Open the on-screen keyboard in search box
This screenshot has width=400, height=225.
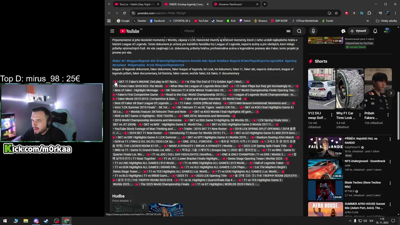pyautogui.click(x=288, y=31)
